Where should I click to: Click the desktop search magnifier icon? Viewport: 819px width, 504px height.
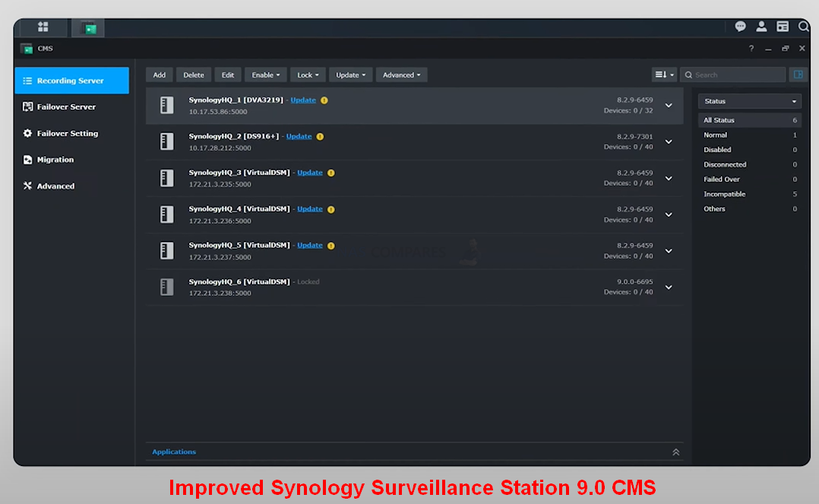point(803,27)
